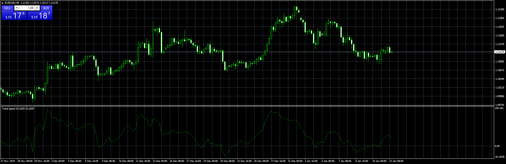This screenshot has height=164, width=506.
Task: Click the 1.10675 price scale label
Action: 500,70
